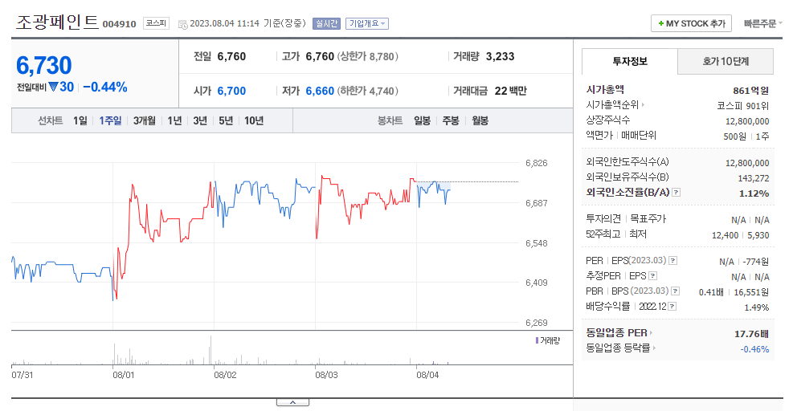The width and height of the screenshot is (793, 411).
Task: Open help icon next to 외국인소진율(B/A)
Action: point(677,193)
